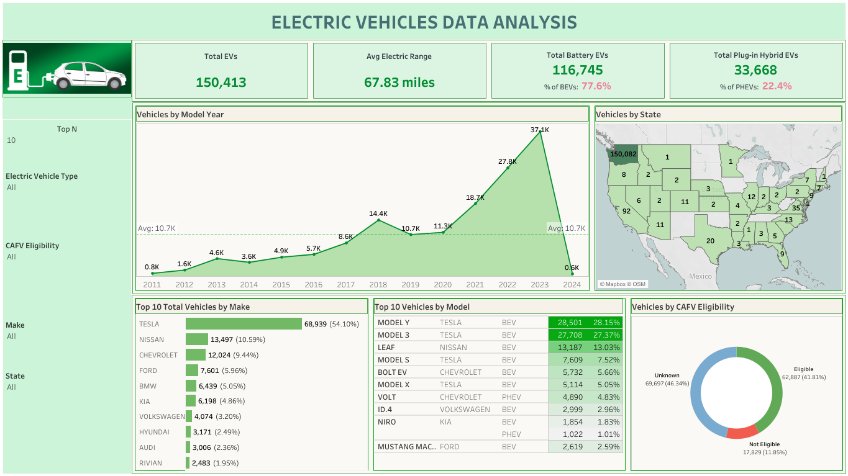Screen dimensions: 848x476
Task: Select the 2018 data point 14.4K
Action: [378, 220]
